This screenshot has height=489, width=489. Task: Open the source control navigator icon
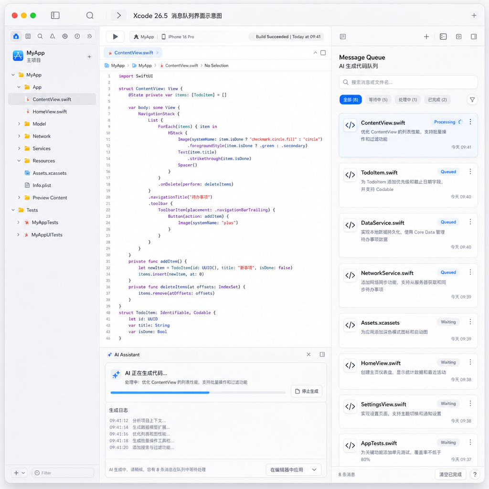[28, 36]
